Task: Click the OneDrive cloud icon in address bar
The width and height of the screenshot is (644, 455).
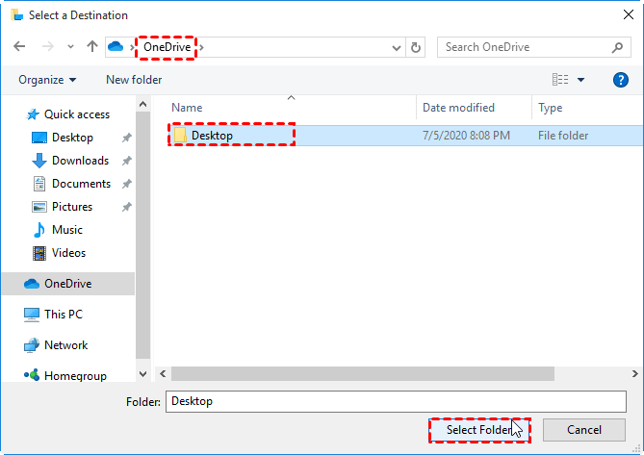Action: tap(116, 47)
